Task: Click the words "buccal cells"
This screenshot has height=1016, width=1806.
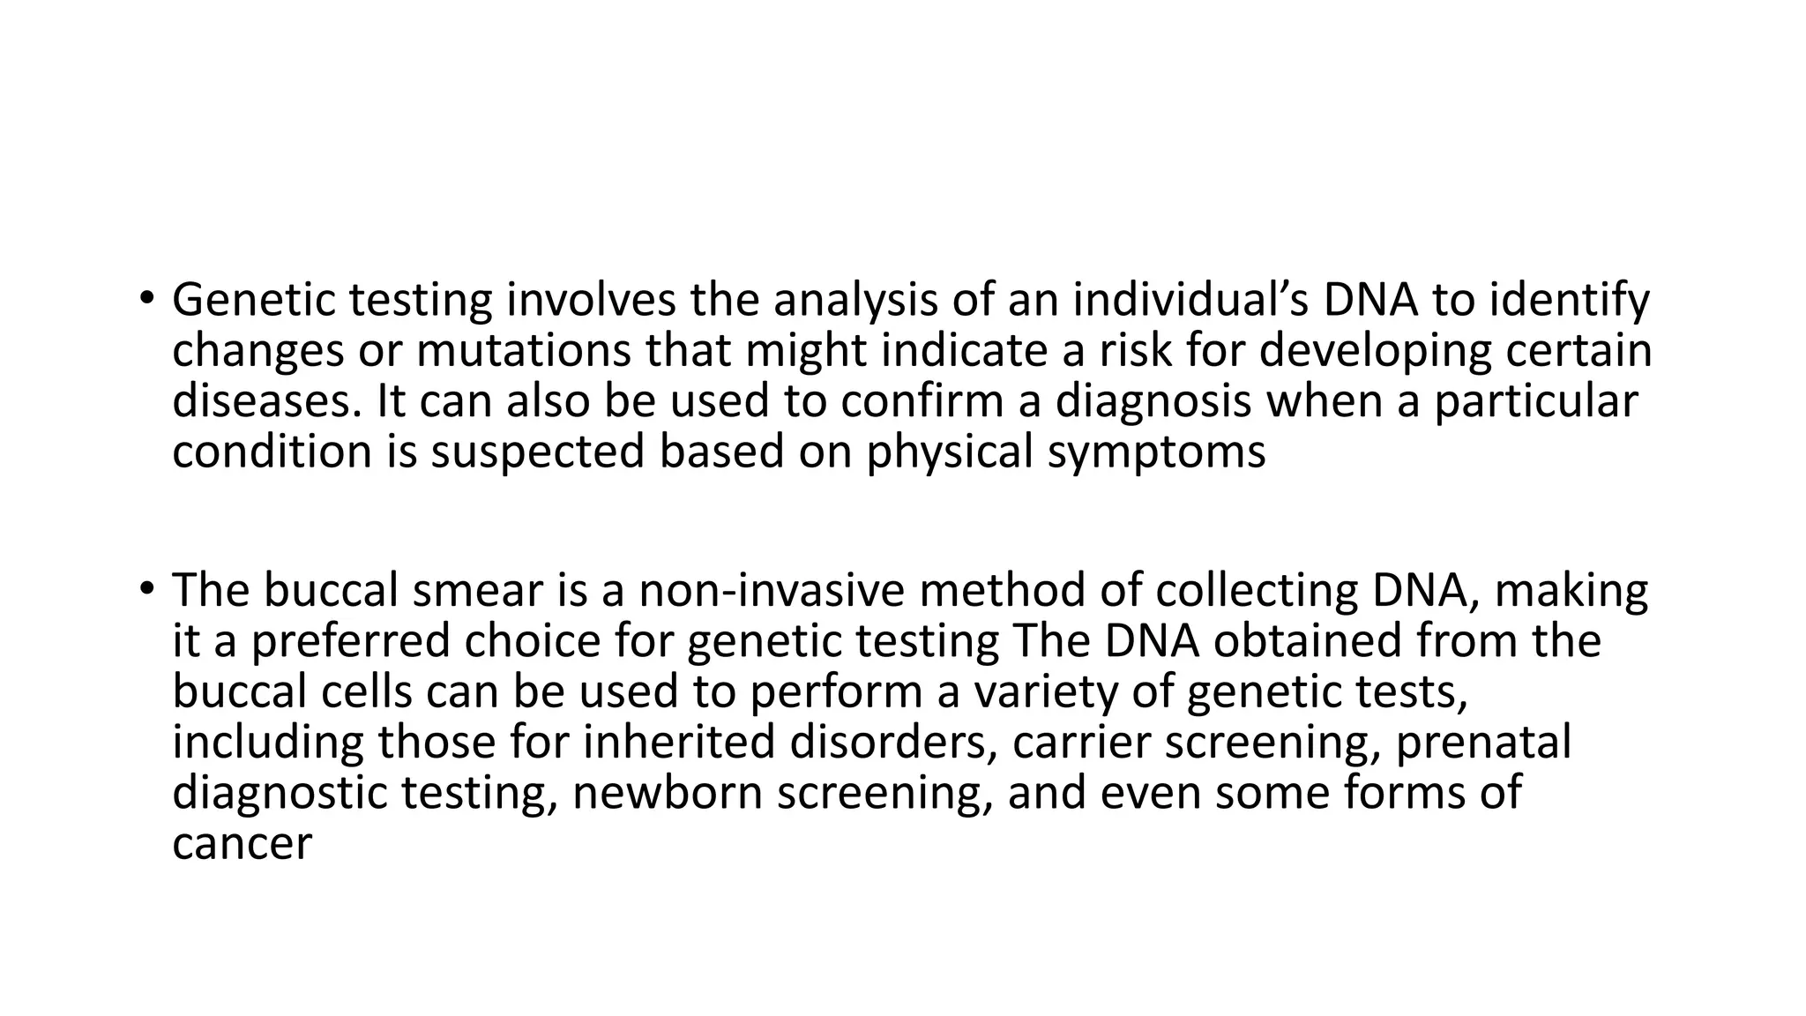Action: 292,691
